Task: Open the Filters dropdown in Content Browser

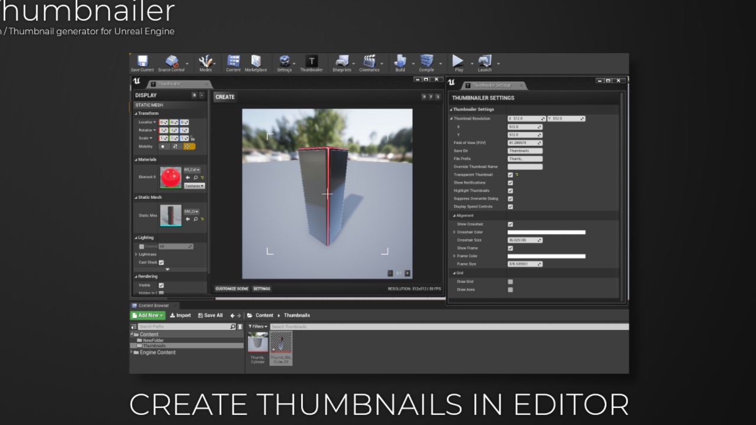Action: (x=258, y=326)
